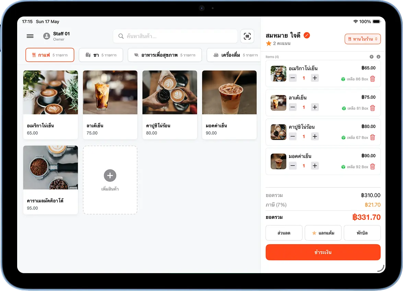Move items up with the up arrow
The height and width of the screenshot is (291, 403).
[371, 57]
